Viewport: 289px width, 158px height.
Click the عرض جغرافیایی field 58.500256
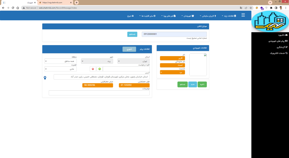click(98, 85)
